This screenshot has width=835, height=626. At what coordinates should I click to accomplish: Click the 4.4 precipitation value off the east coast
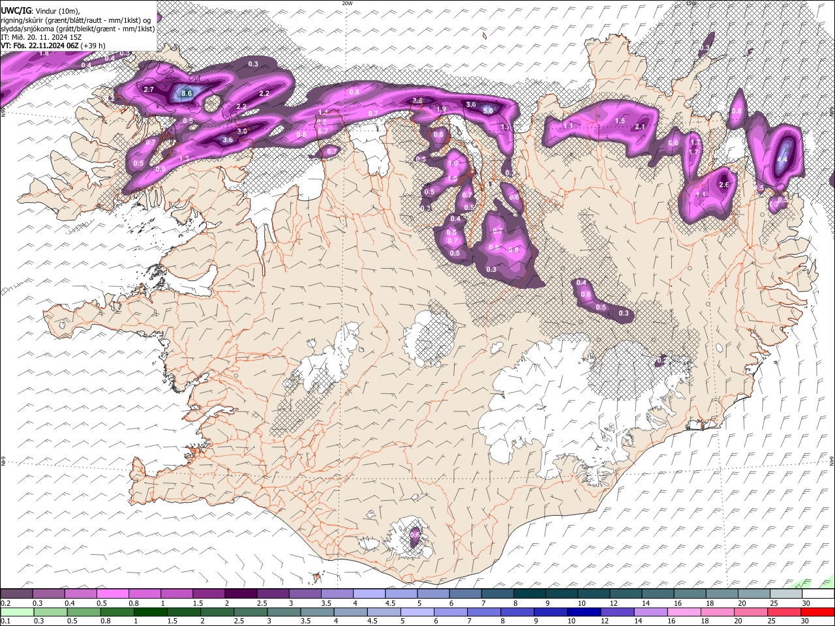(x=783, y=159)
